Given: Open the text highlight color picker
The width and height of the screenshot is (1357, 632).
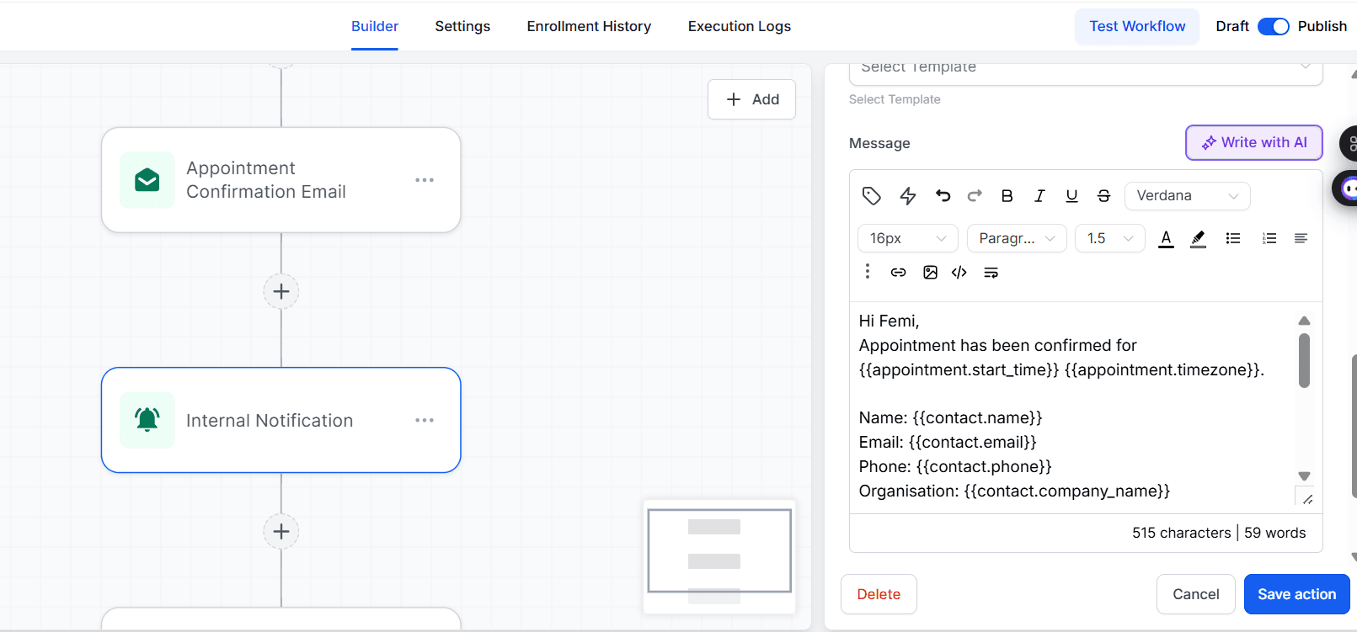Looking at the screenshot, I should (x=1198, y=238).
